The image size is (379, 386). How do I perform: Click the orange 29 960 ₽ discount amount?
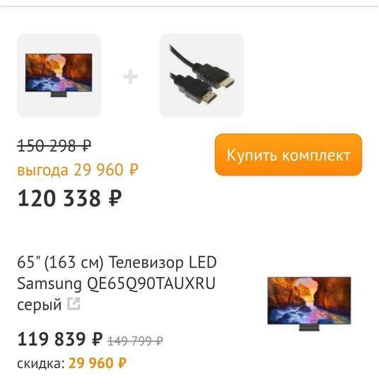[x=98, y=363]
